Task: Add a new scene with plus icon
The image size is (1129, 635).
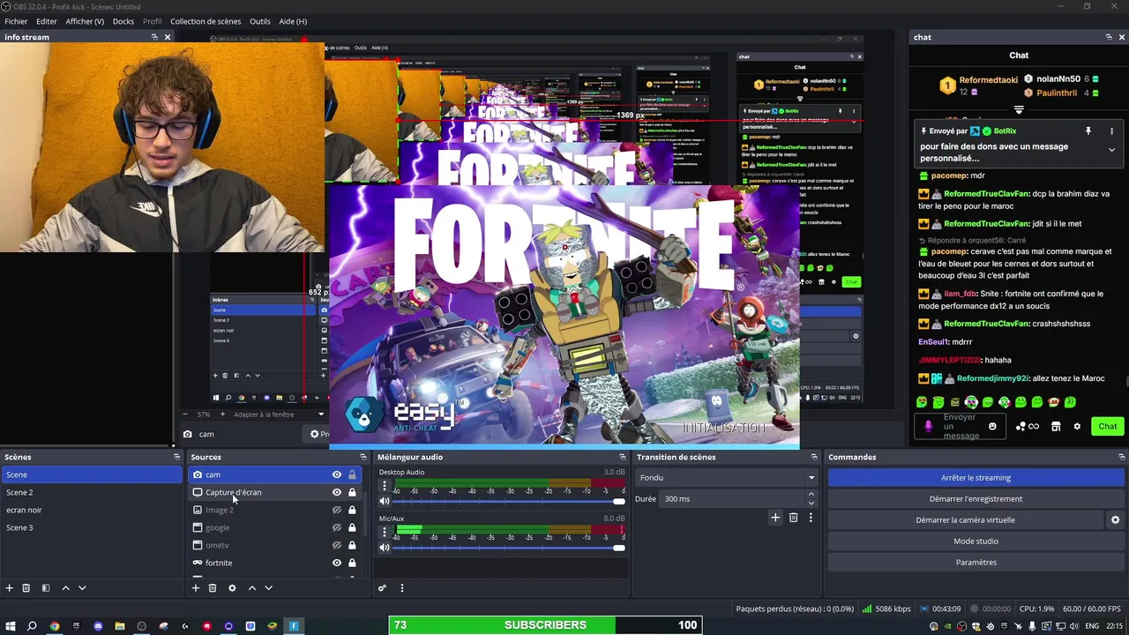Action: click(x=10, y=588)
